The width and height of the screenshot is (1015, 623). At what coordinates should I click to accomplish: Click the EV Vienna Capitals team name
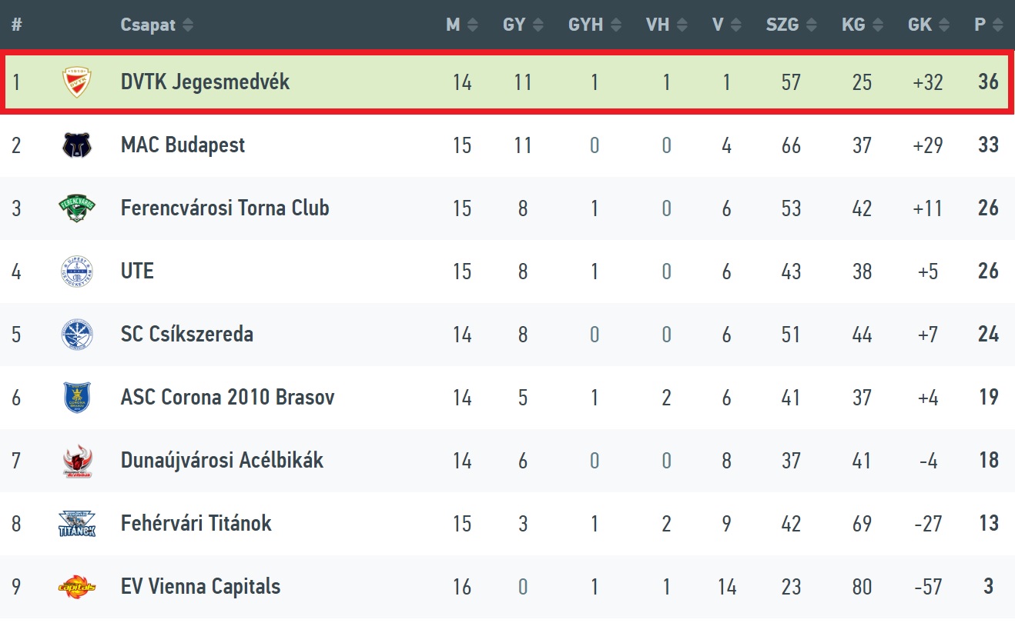click(200, 588)
